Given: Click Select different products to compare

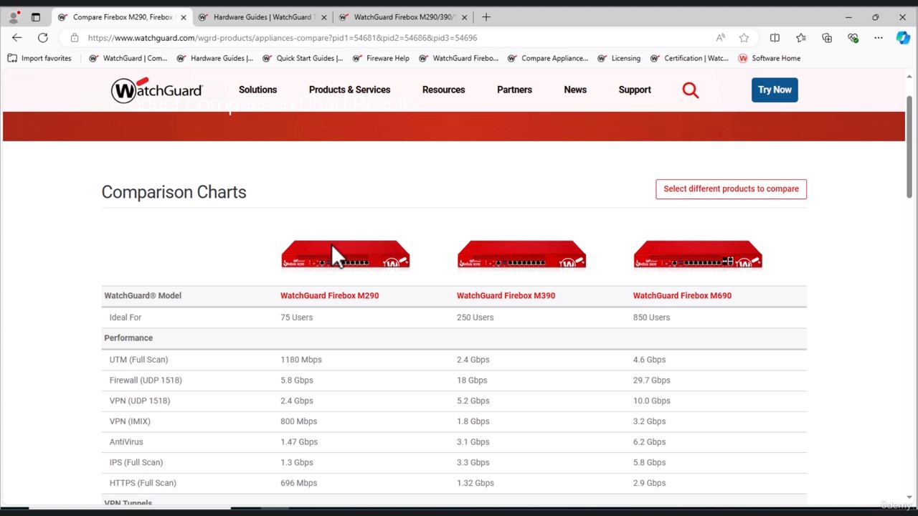Looking at the screenshot, I should (x=731, y=188).
